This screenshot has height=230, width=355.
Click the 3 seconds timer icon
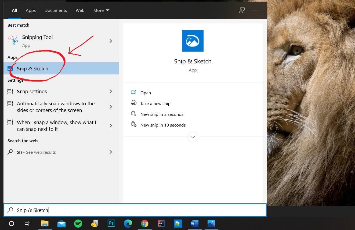click(133, 113)
